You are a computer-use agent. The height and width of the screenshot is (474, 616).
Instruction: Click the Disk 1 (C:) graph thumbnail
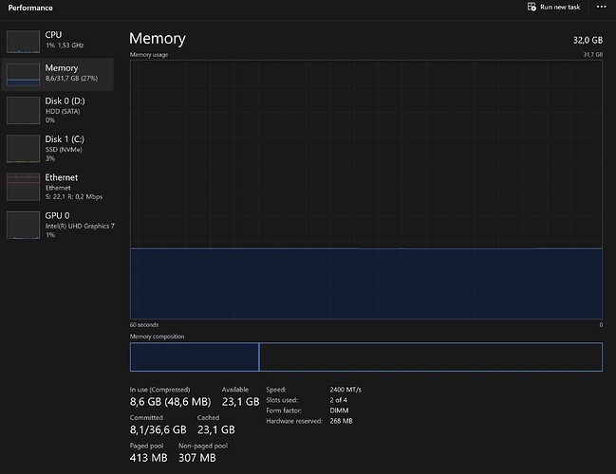tap(23, 149)
